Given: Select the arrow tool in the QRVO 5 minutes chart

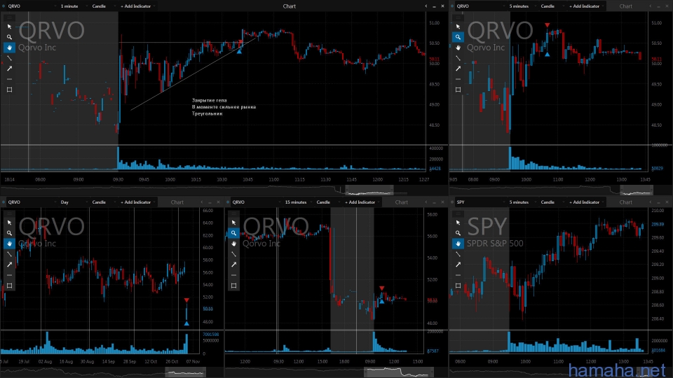Looking at the screenshot, I should [458, 69].
